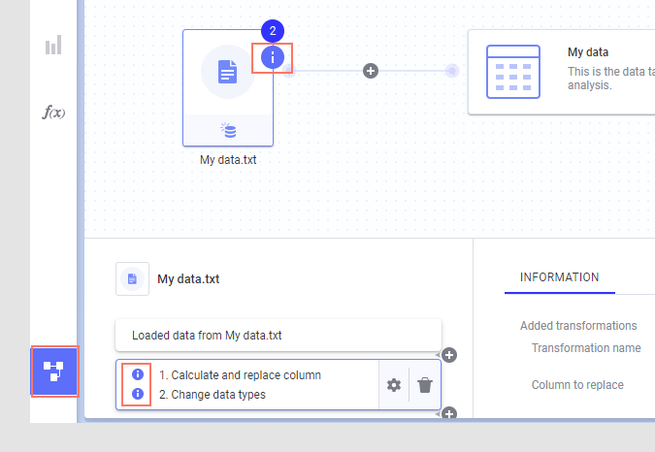Click info icon beside Change data types
Image resolution: width=655 pixels, height=452 pixels.
pyautogui.click(x=138, y=394)
